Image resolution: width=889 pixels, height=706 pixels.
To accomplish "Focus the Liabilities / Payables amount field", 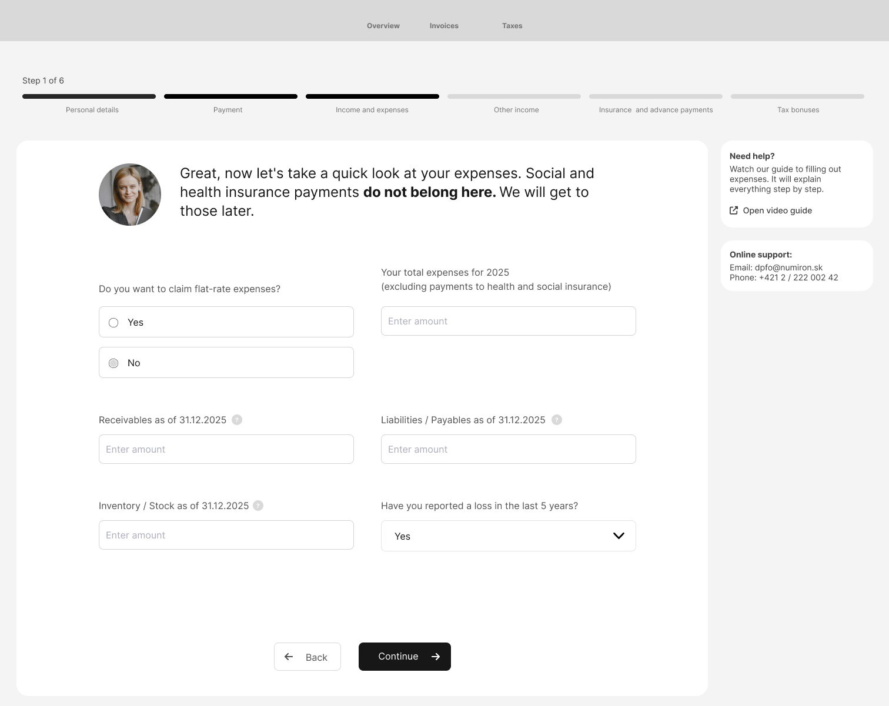I will pos(509,449).
